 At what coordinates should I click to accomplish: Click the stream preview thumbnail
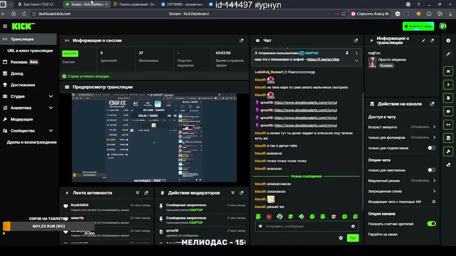coord(154,138)
